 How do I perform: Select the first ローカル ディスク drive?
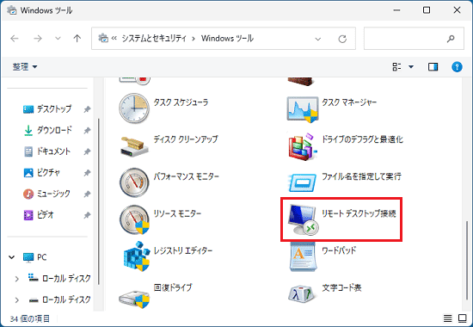tap(59, 279)
